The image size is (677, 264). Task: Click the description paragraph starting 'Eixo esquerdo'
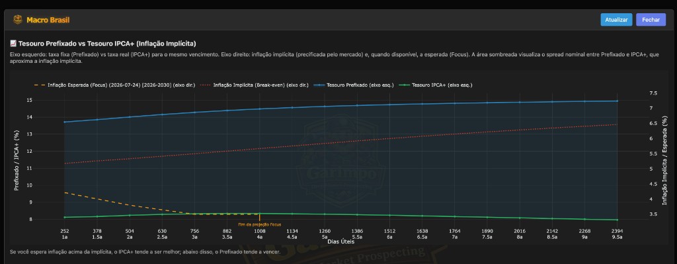pos(334,58)
